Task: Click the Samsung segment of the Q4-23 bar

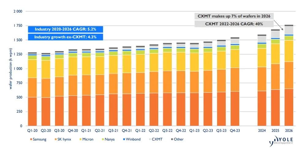Action: click(235, 109)
